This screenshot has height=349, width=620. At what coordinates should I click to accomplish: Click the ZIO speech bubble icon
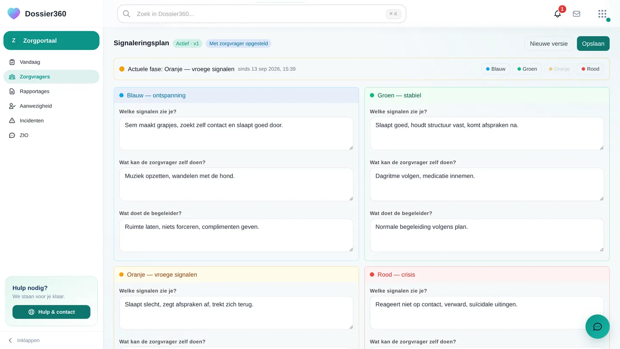12,135
